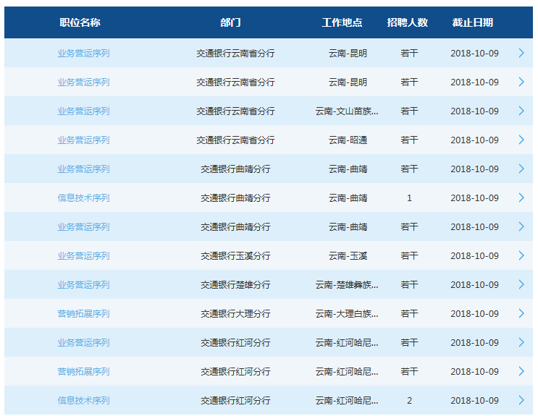This screenshot has height=416, width=538.
Task: Click the arrow for the 文山苗族 job row
Action: click(x=521, y=111)
